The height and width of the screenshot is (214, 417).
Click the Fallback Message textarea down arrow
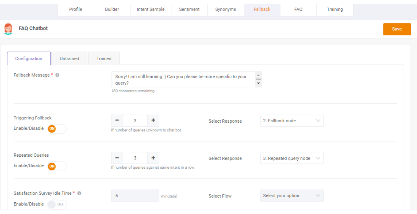tap(258, 83)
